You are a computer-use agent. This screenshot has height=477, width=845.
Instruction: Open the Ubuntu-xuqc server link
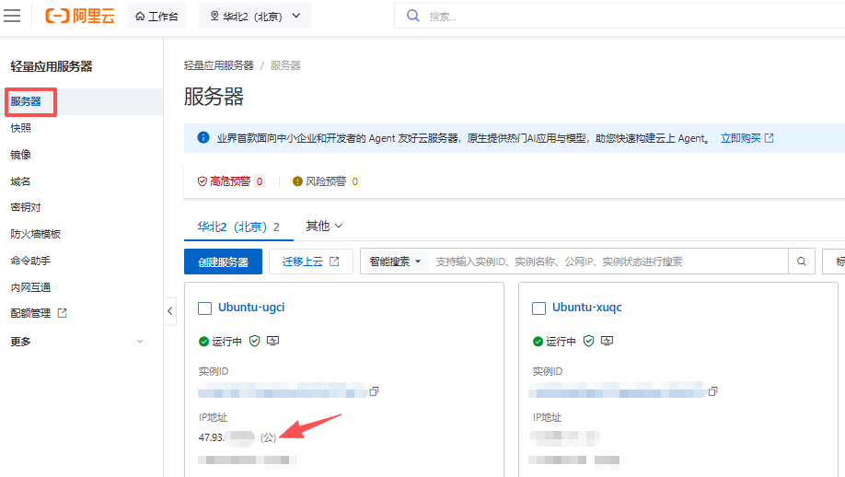coord(587,308)
